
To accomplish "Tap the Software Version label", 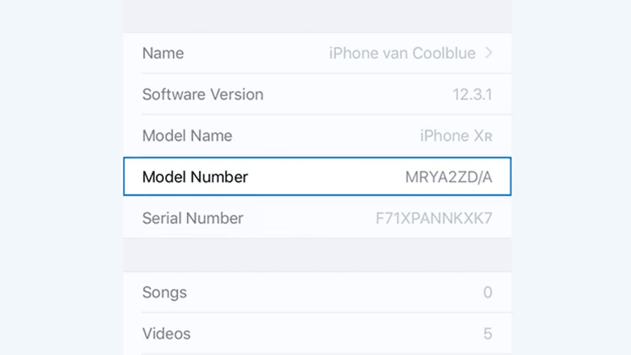I will click(x=203, y=94).
